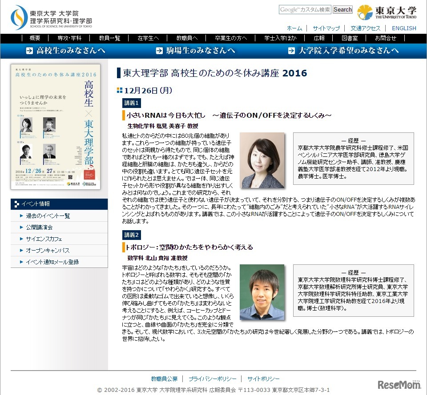Click lecturer name 北山 貴裕 准教授

(166, 258)
